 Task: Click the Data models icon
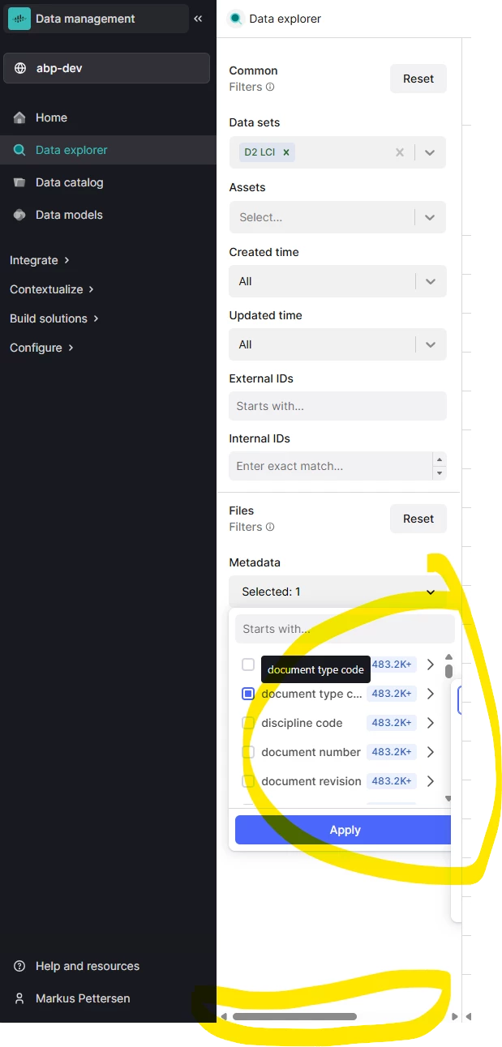click(19, 215)
